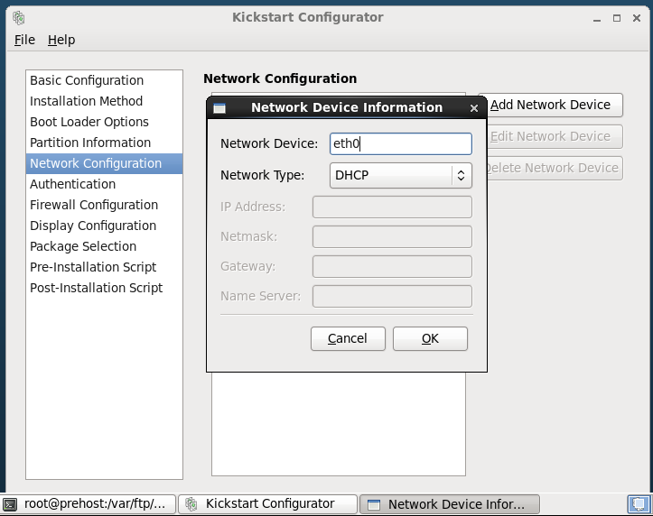Switch to Kickstart Configurator taskbar entry
The width and height of the screenshot is (653, 516).
click(x=267, y=504)
